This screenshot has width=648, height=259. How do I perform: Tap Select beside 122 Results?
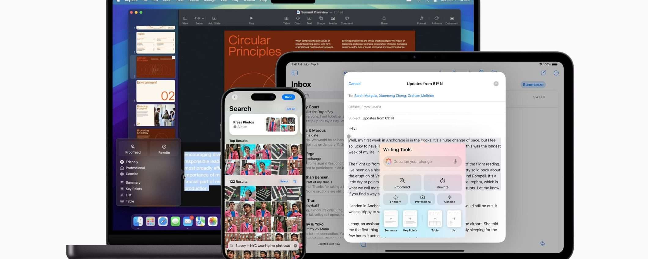pyautogui.click(x=284, y=181)
